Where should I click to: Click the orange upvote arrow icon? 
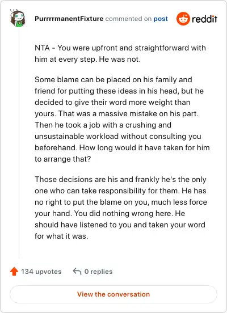(x=14, y=271)
